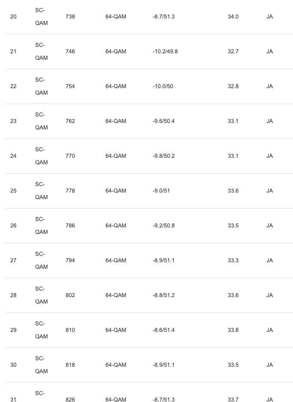Select frequency value 738

pyautogui.click(x=70, y=17)
